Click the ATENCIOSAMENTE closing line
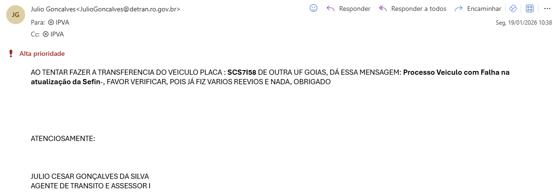Image resolution: width=553 pixels, height=194 pixels. [x=63, y=139]
